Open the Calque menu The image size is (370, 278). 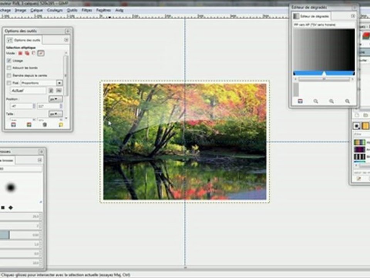pos(37,10)
